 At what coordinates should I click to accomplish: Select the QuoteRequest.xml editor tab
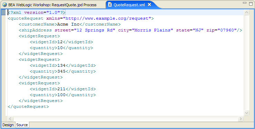point(132,5)
